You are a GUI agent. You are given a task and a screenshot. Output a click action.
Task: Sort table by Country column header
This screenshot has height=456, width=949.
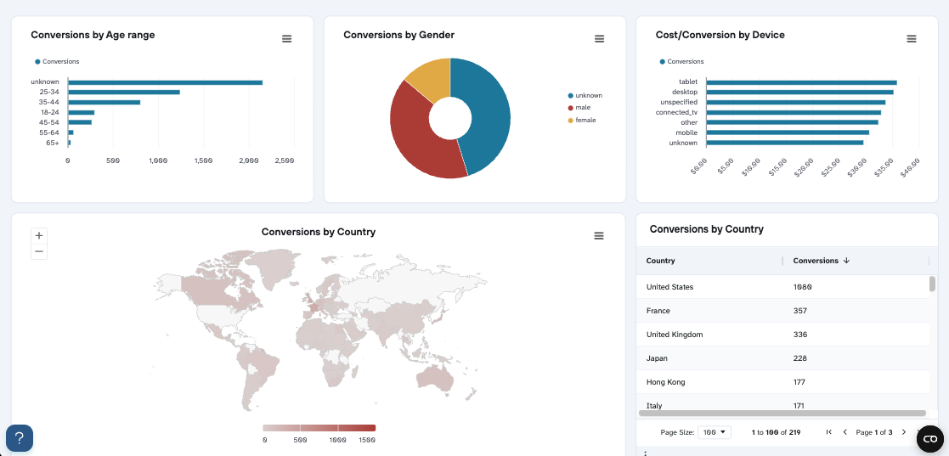(x=661, y=261)
